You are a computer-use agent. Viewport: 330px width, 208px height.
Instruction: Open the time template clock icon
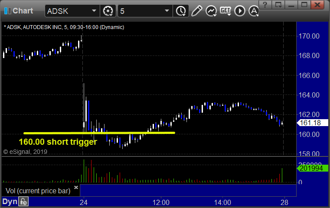(181, 11)
